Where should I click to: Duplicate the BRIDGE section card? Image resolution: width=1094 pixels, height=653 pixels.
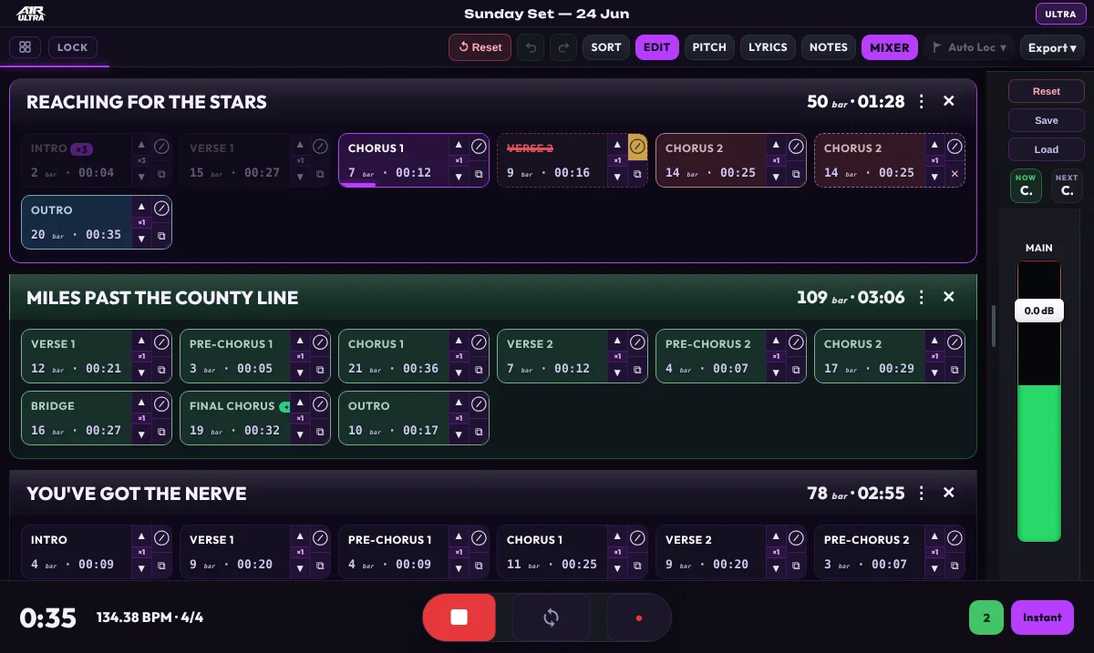coord(161,432)
